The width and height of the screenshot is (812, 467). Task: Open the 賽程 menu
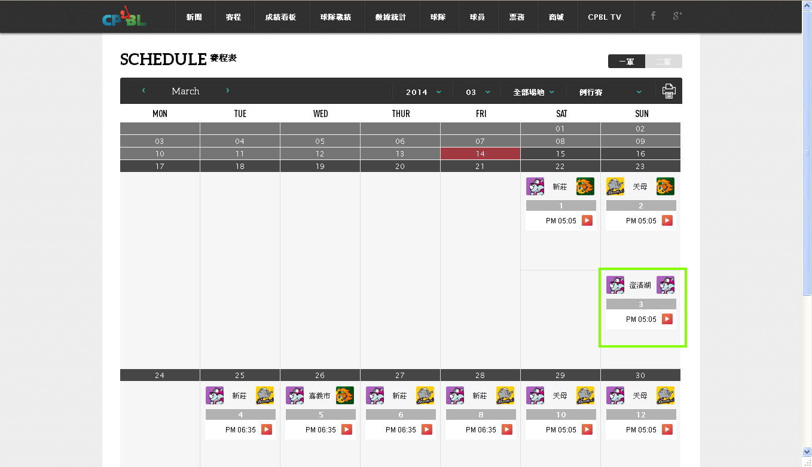click(x=234, y=17)
